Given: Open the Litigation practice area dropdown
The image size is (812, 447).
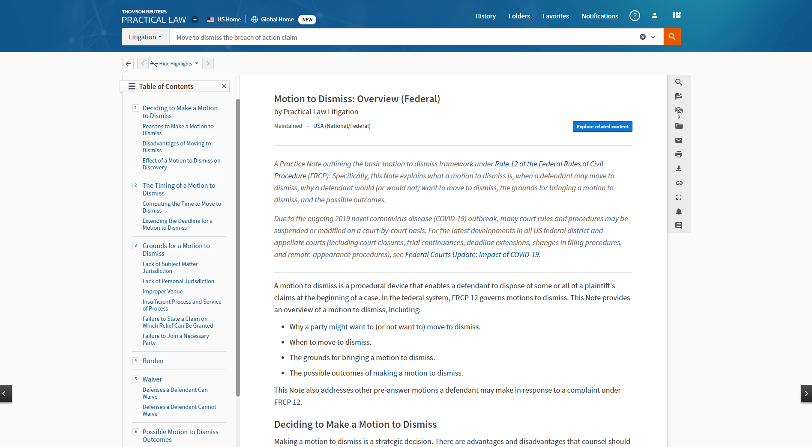Looking at the screenshot, I should 145,37.
